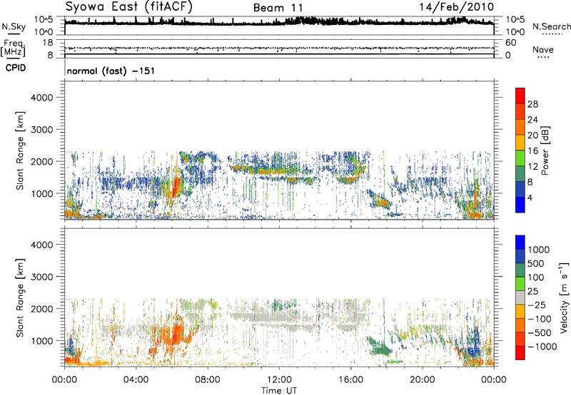
Task: Click the "normal (fast) -151" CPID text
Action: (111, 71)
